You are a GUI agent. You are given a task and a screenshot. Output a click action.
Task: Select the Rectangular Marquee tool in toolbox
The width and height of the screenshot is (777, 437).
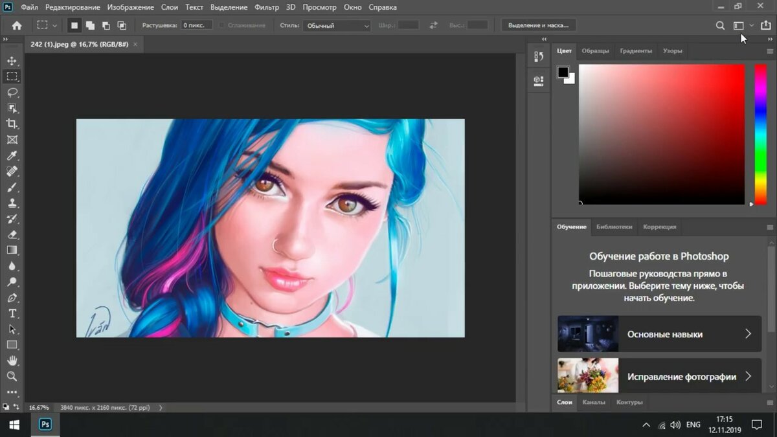click(12, 76)
